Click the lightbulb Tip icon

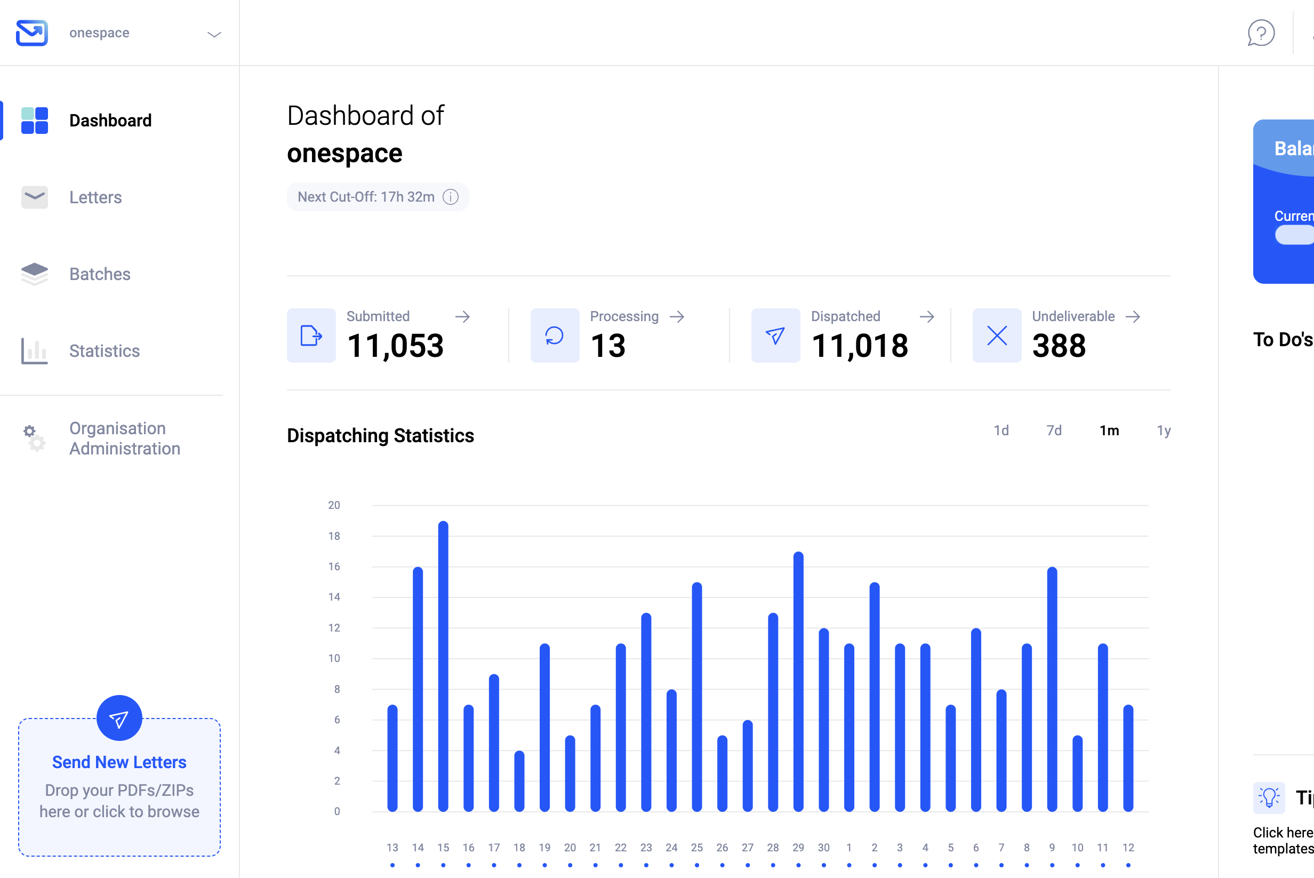pos(1268,797)
